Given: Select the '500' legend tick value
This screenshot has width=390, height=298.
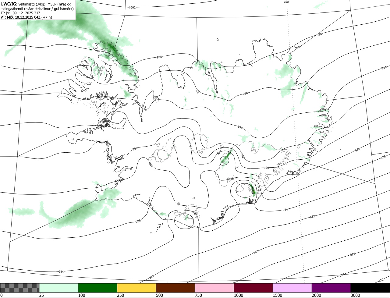Looking at the screenshot, I should pos(160,295).
